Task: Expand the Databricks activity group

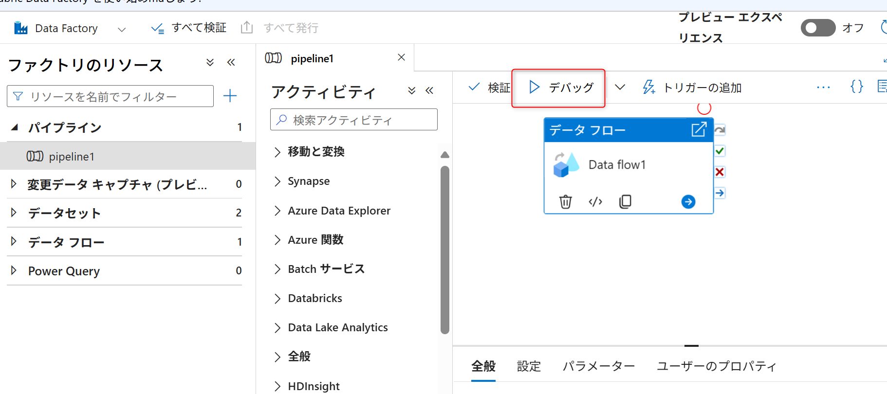Action: pos(277,299)
